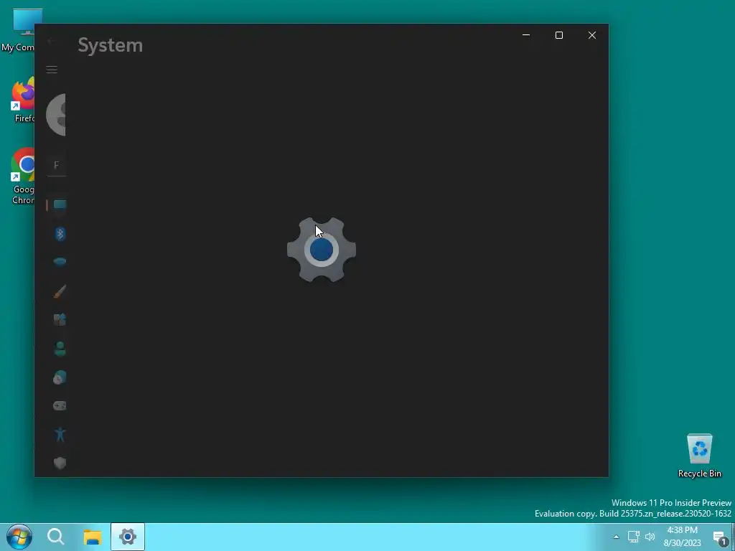Close the Settings window
The height and width of the screenshot is (551, 735).
click(592, 35)
